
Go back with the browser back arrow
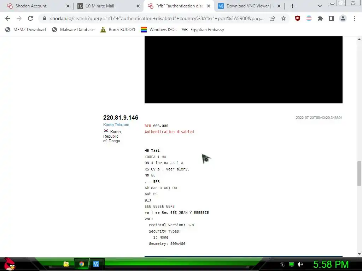click(8, 18)
